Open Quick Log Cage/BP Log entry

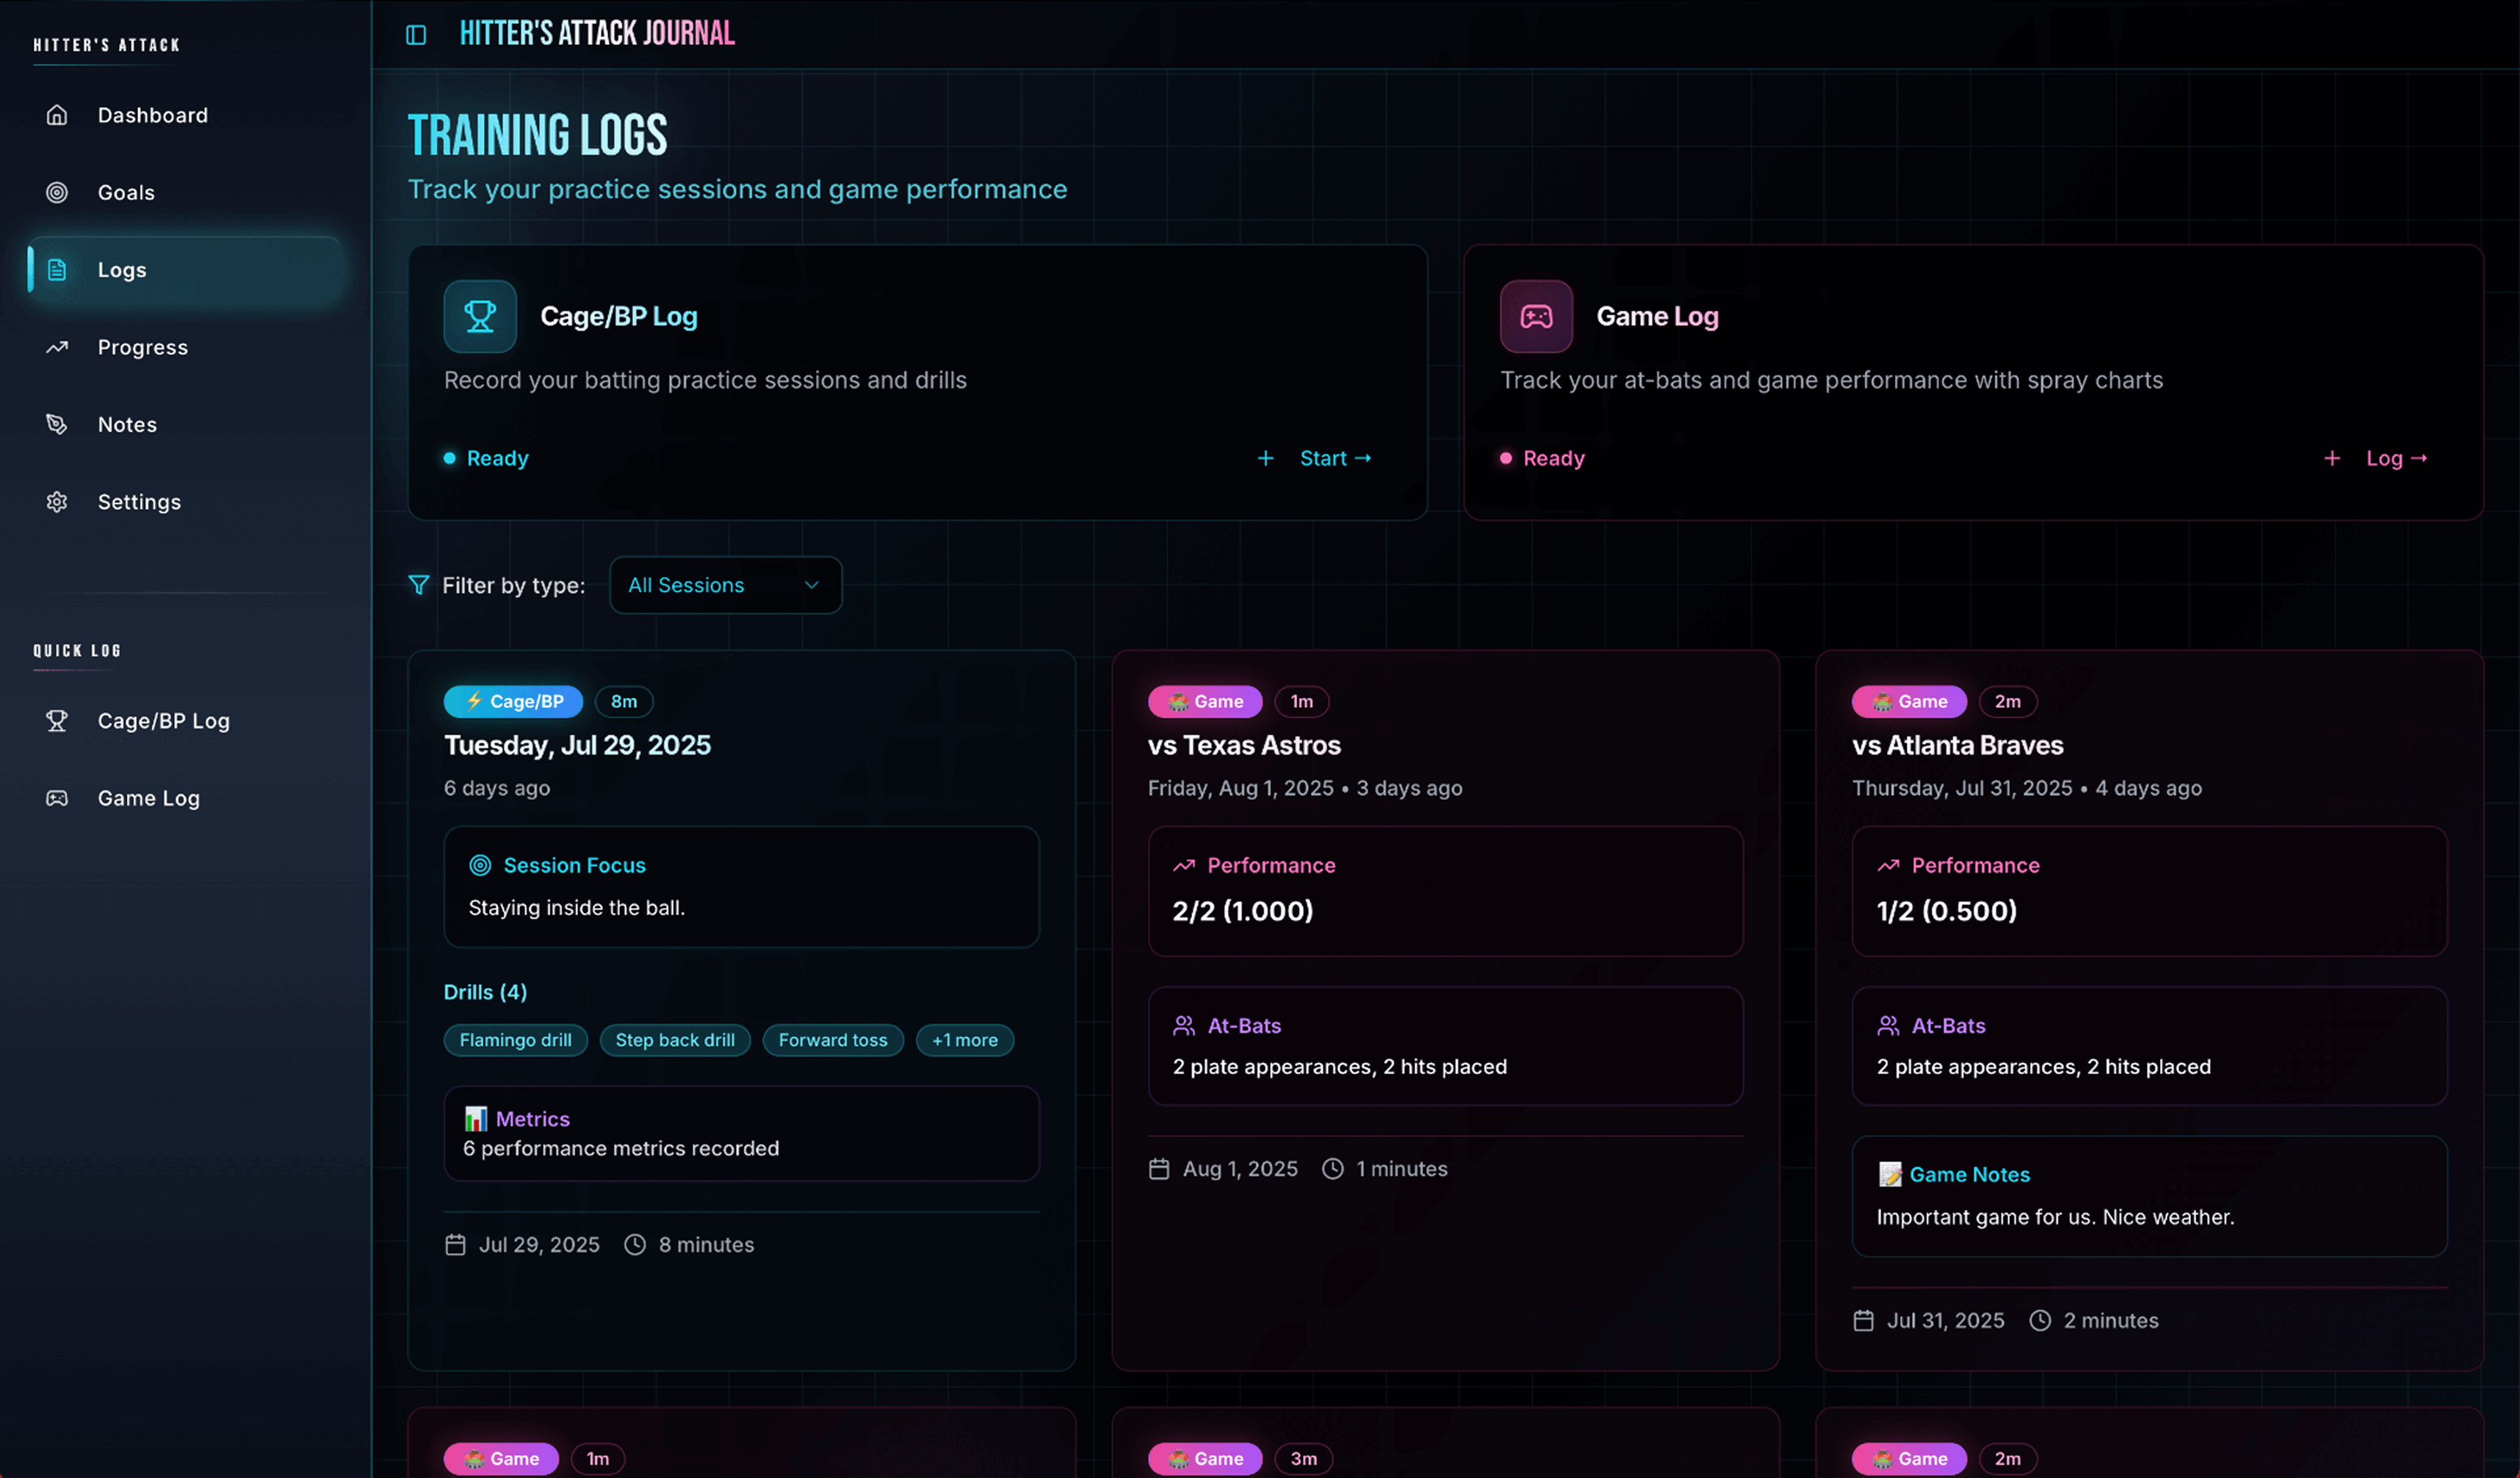pos(163,721)
